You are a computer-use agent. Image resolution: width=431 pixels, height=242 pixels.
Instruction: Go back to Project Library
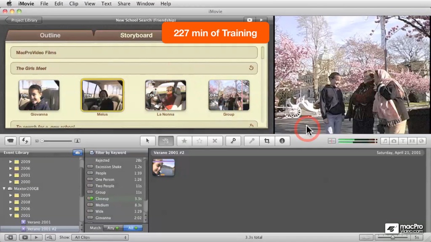click(24, 20)
